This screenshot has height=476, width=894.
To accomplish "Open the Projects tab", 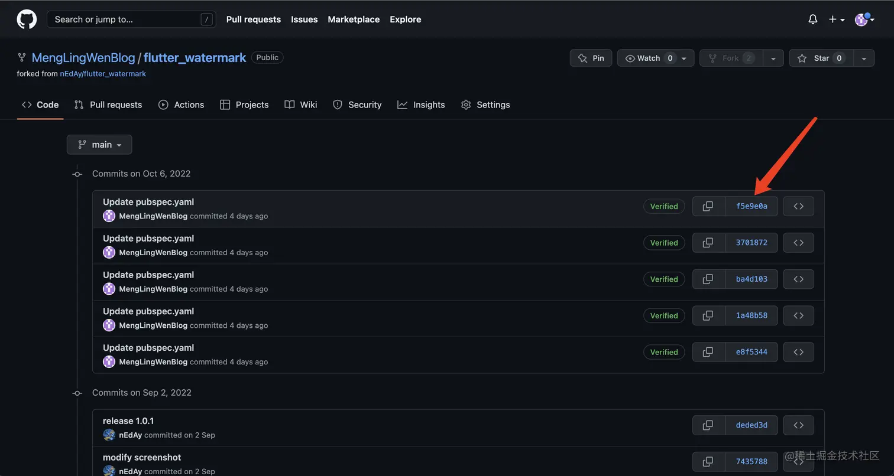I will coord(244,105).
